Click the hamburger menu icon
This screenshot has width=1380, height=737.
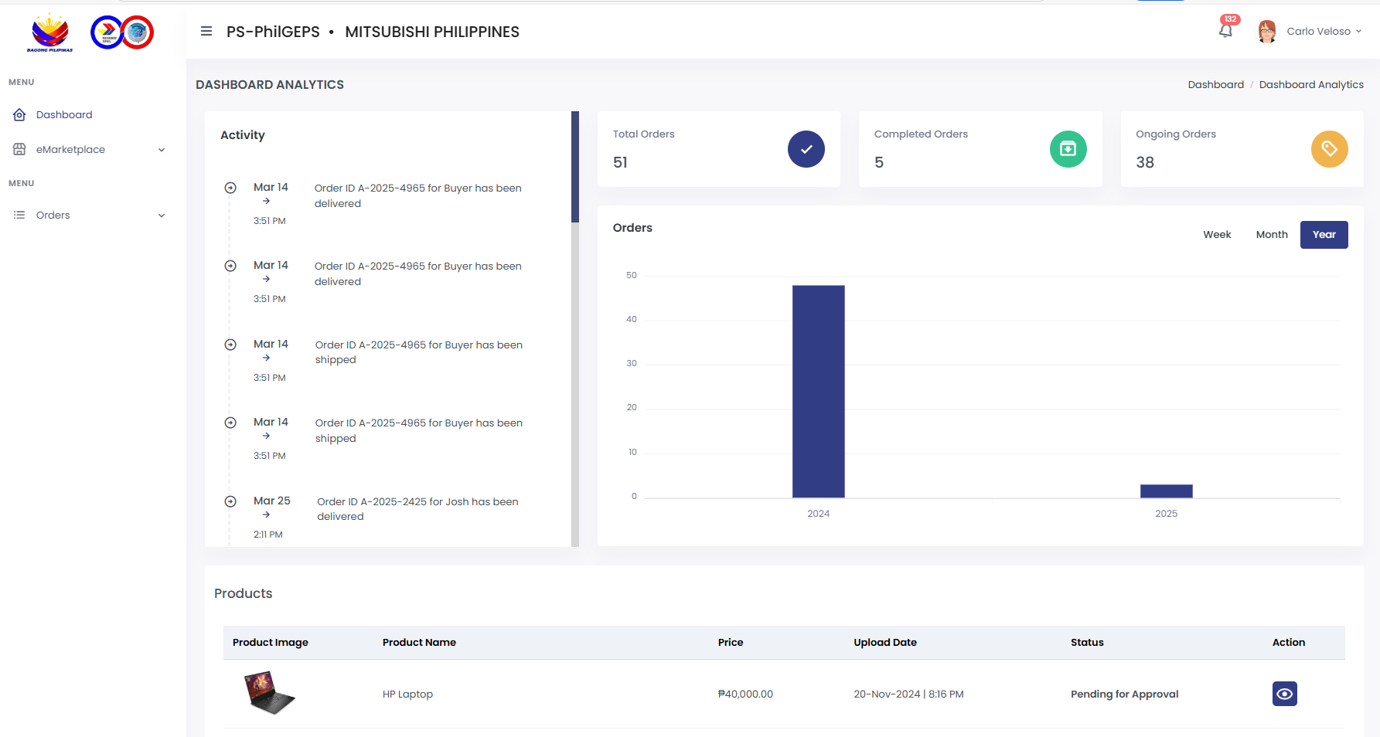click(x=206, y=32)
